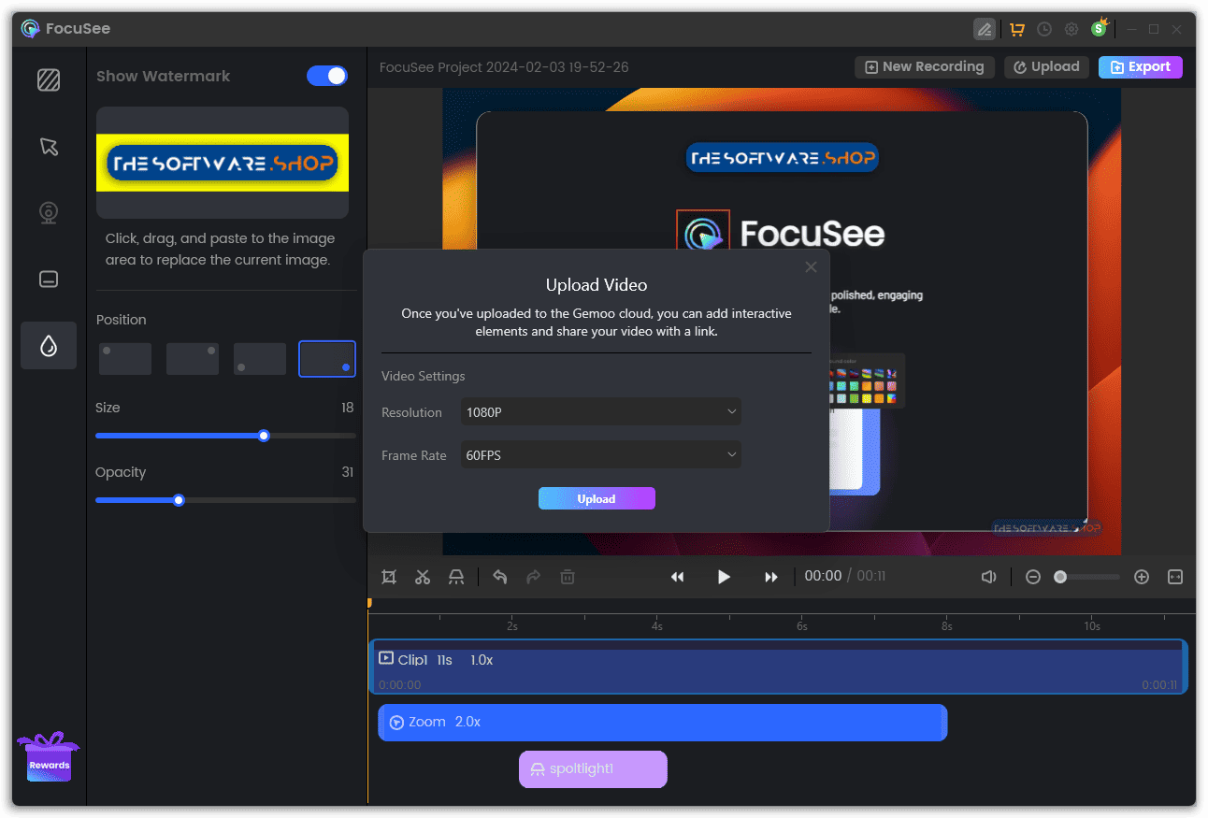Click the 4s mark on timeline ruler
Image resolution: width=1208 pixels, height=818 pixels.
coord(657,625)
